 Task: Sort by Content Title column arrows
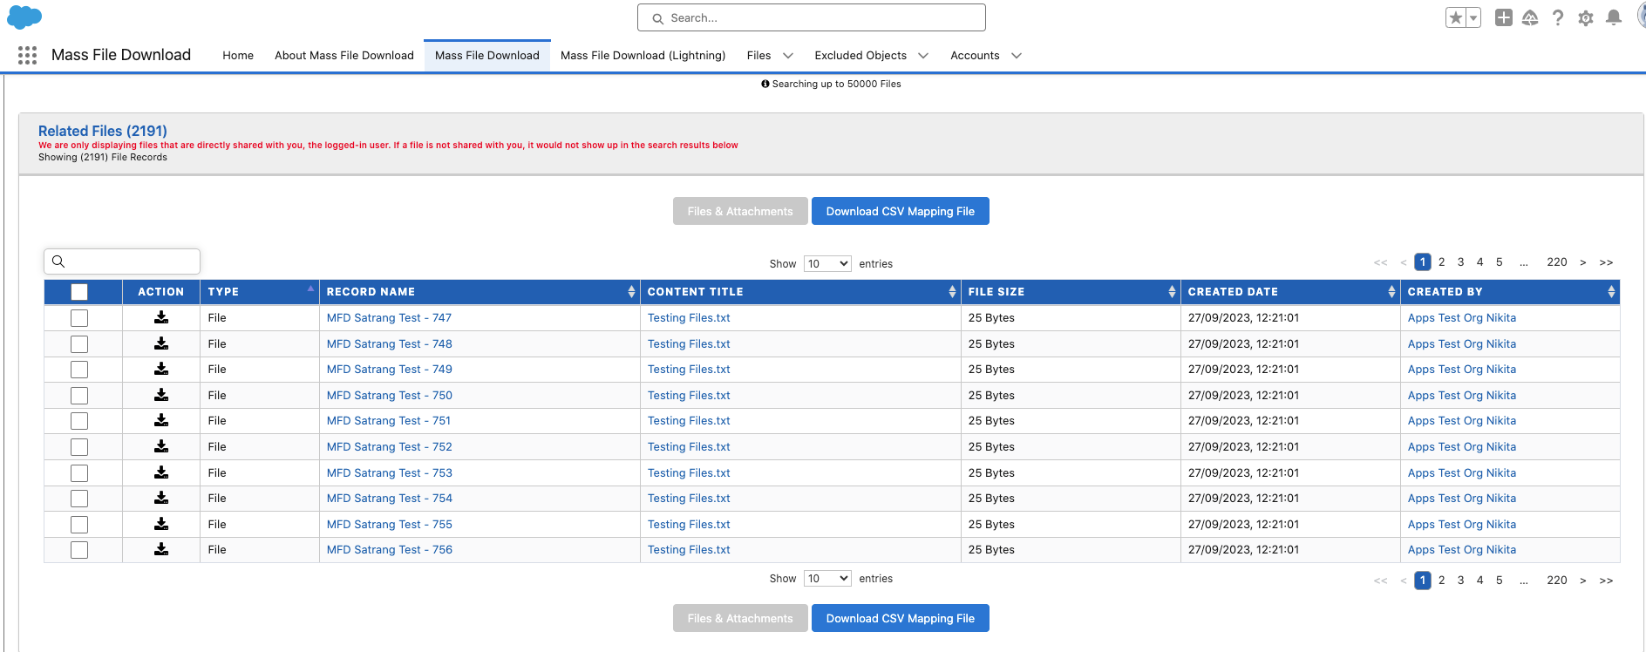pyautogui.click(x=952, y=292)
